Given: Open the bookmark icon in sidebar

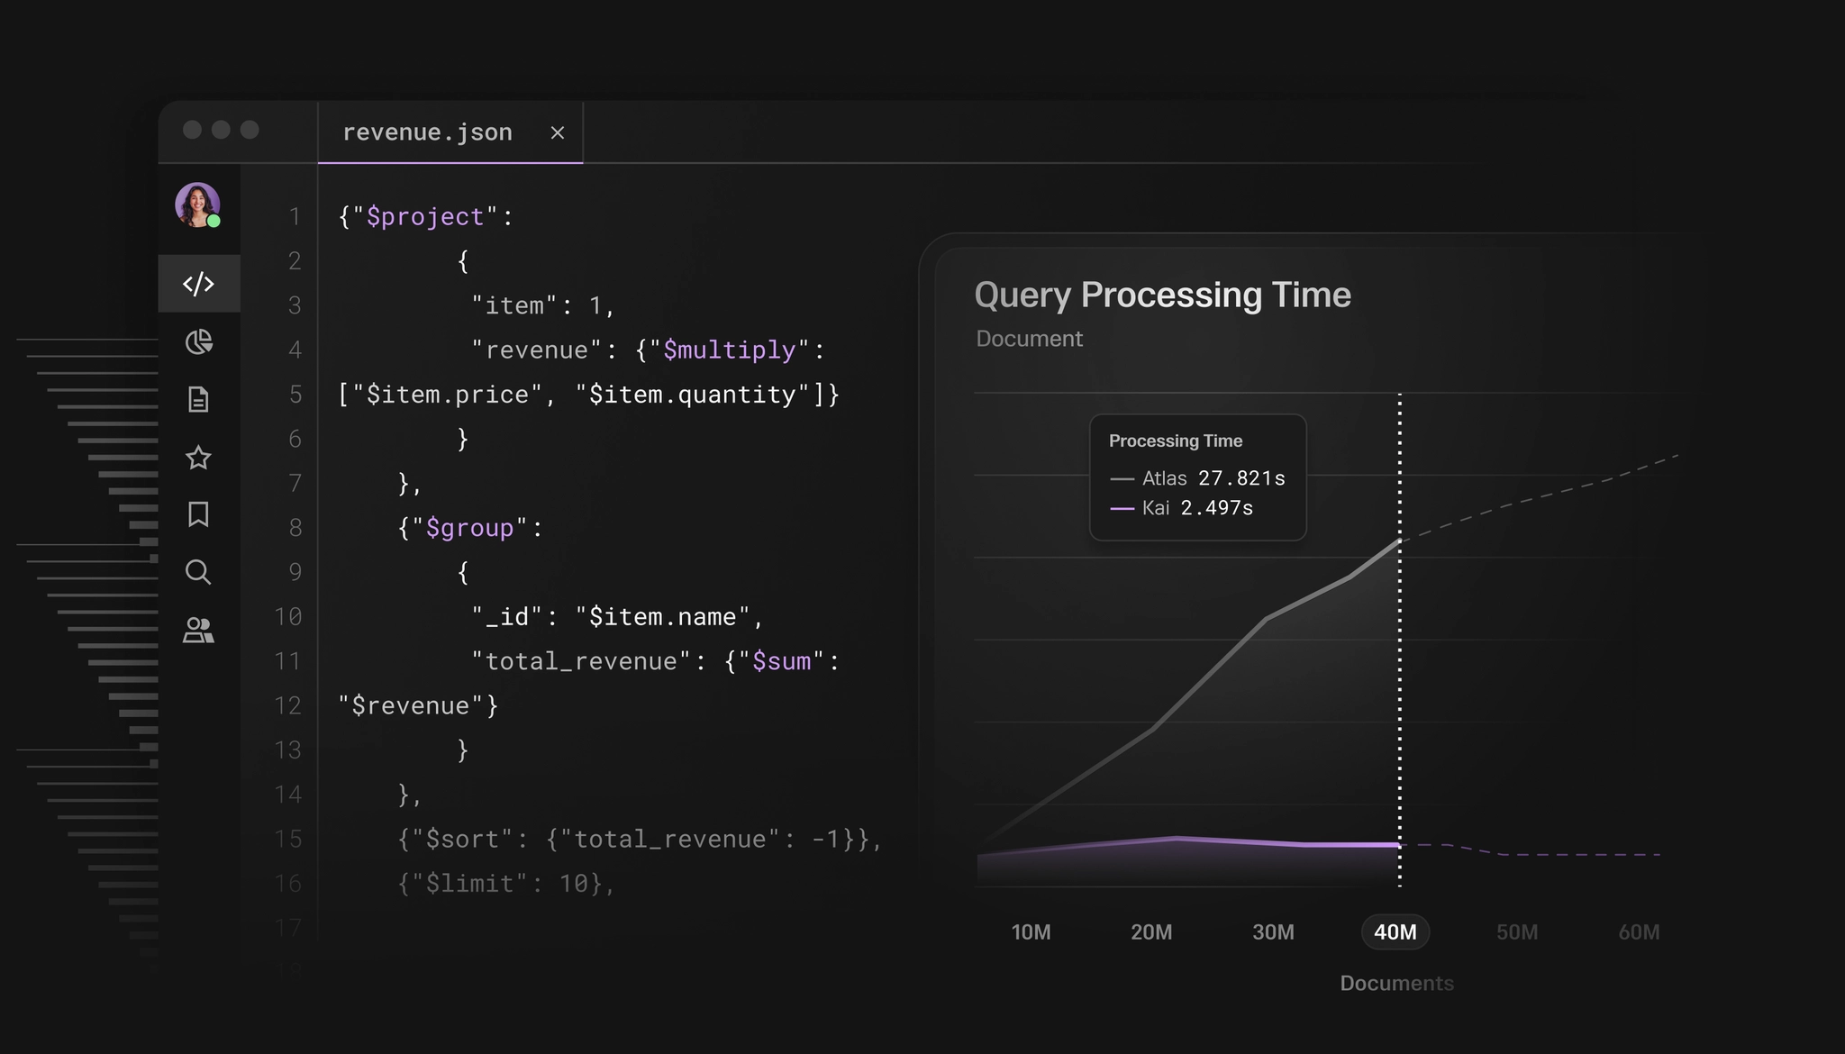Looking at the screenshot, I should pos(198,514).
